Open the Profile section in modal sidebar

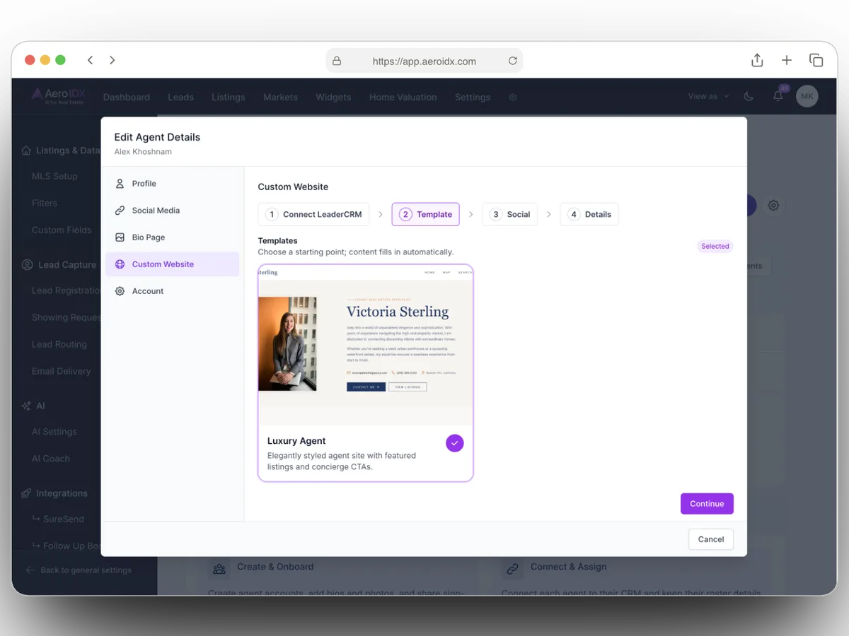tap(172, 184)
